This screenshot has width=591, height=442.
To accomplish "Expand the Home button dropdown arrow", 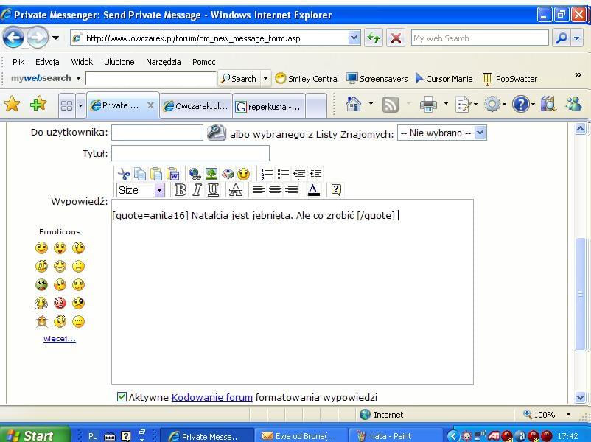I will (371, 104).
